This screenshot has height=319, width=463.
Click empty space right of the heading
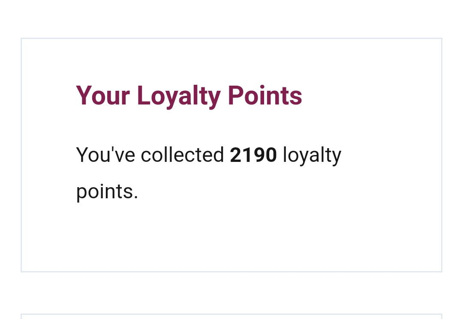point(369,95)
